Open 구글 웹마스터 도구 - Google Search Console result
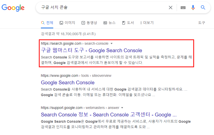The height and width of the screenshot is (135, 214). click(91, 50)
